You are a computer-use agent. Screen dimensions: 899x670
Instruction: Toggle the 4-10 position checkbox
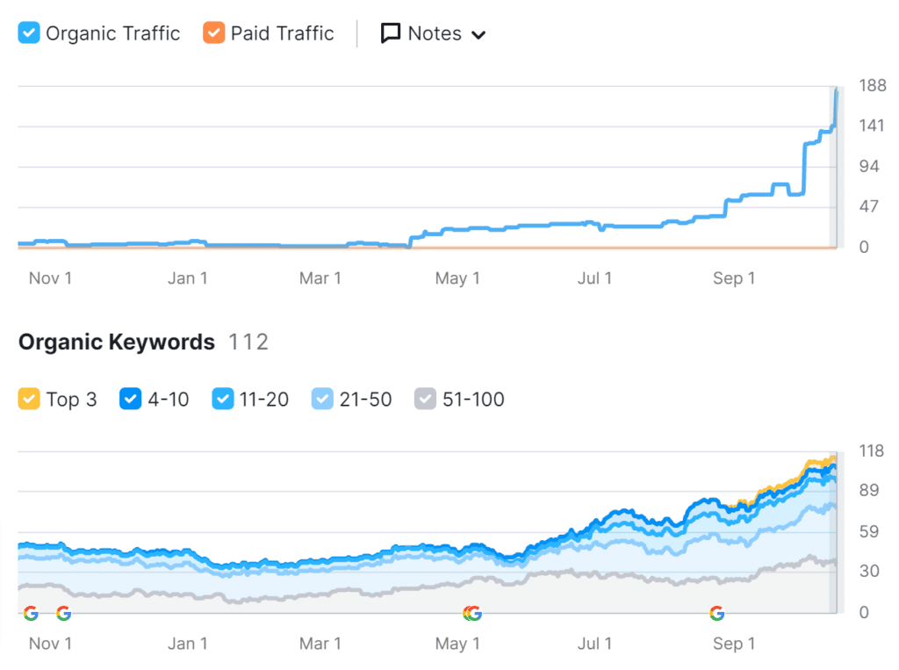(x=131, y=400)
